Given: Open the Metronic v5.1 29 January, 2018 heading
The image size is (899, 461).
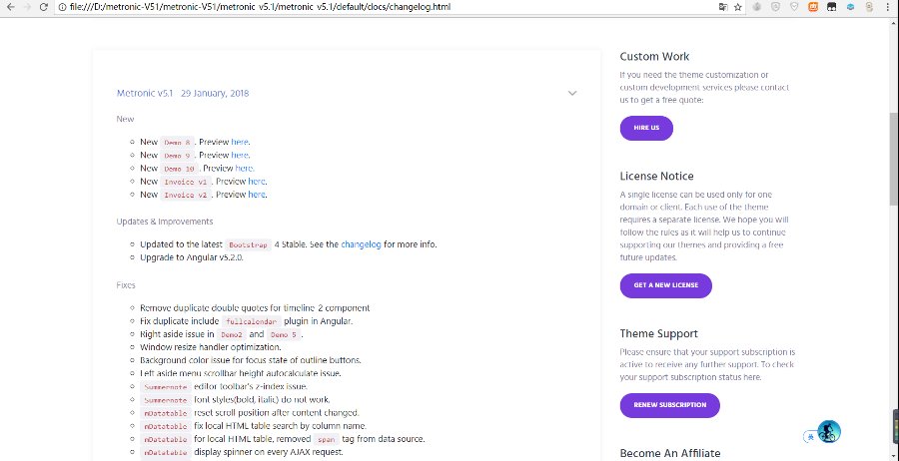Looking at the screenshot, I should click(183, 94).
